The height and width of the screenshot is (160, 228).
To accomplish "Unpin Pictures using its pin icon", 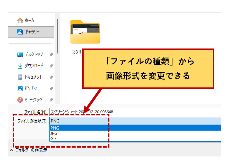I will 51,88.
